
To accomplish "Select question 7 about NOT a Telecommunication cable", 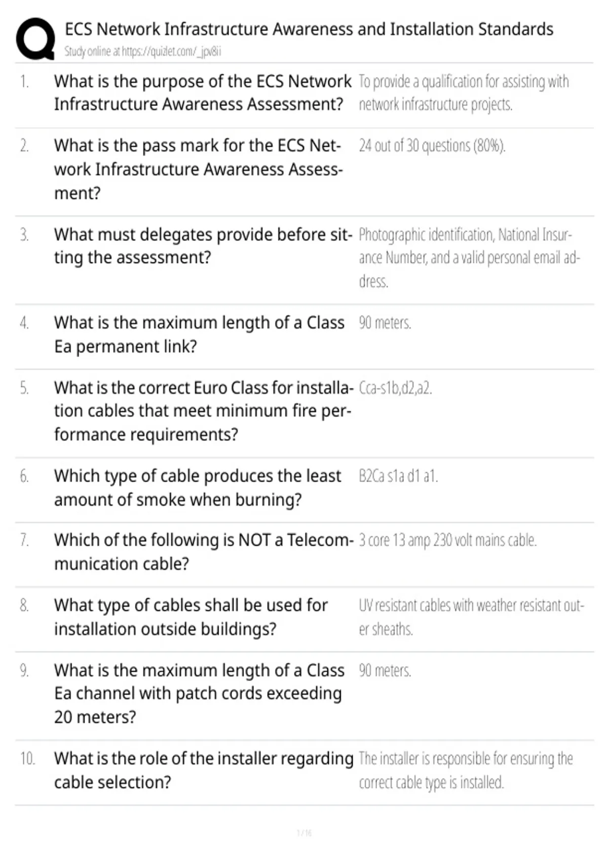I will point(204,552).
